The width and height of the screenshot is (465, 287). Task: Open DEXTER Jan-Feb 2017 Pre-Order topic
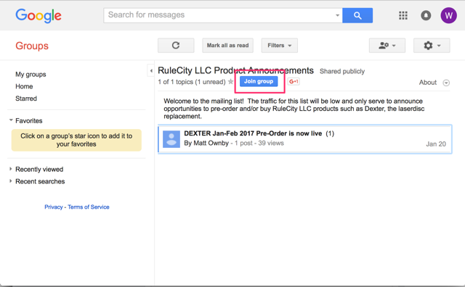[253, 133]
